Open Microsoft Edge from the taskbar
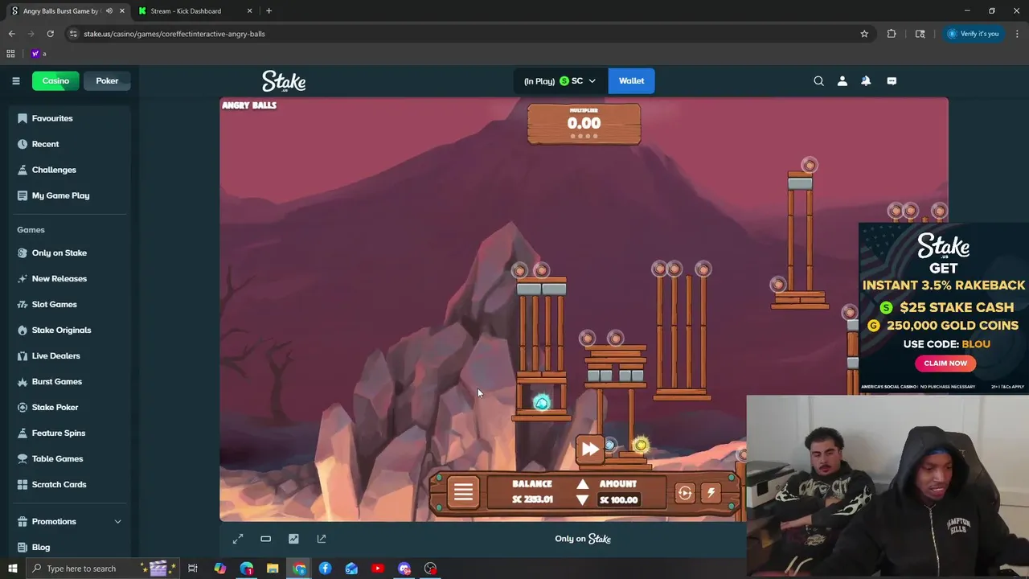Screen dimensions: 1029x579 246,569
